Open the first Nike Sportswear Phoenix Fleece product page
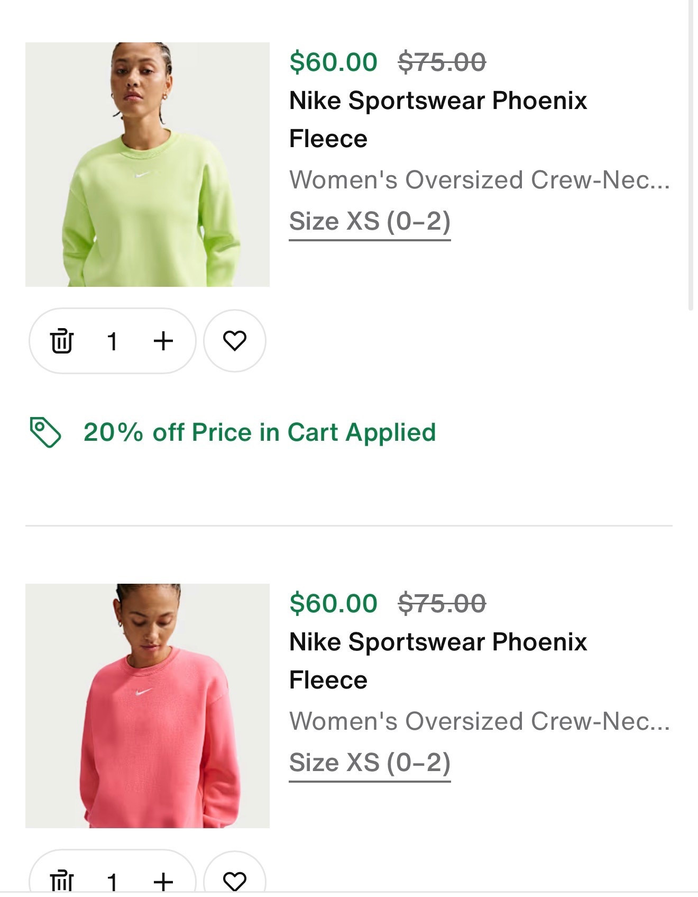Viewport: 698px width, 897px height. tap(439, 117)
